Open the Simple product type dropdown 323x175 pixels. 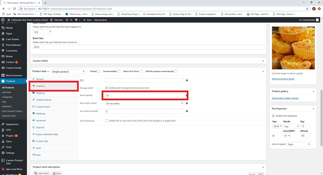(68, 71)
